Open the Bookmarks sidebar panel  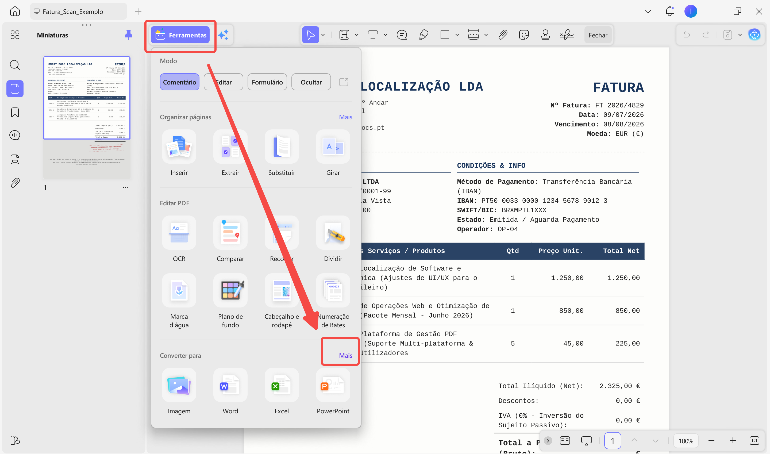coord(15,112)
